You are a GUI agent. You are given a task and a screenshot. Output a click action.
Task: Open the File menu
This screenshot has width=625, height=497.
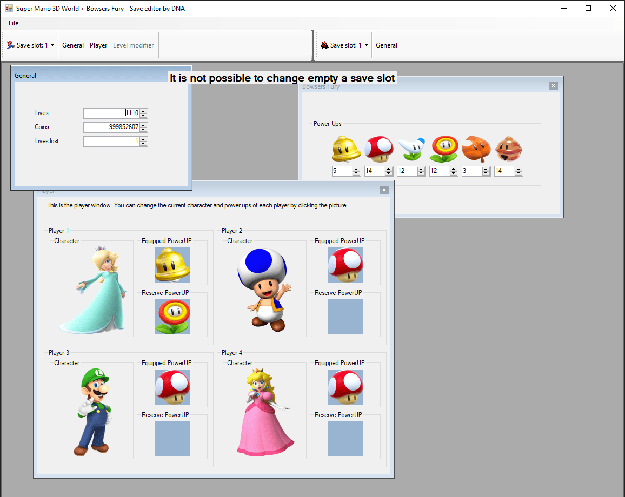click(x=14, y=23)
